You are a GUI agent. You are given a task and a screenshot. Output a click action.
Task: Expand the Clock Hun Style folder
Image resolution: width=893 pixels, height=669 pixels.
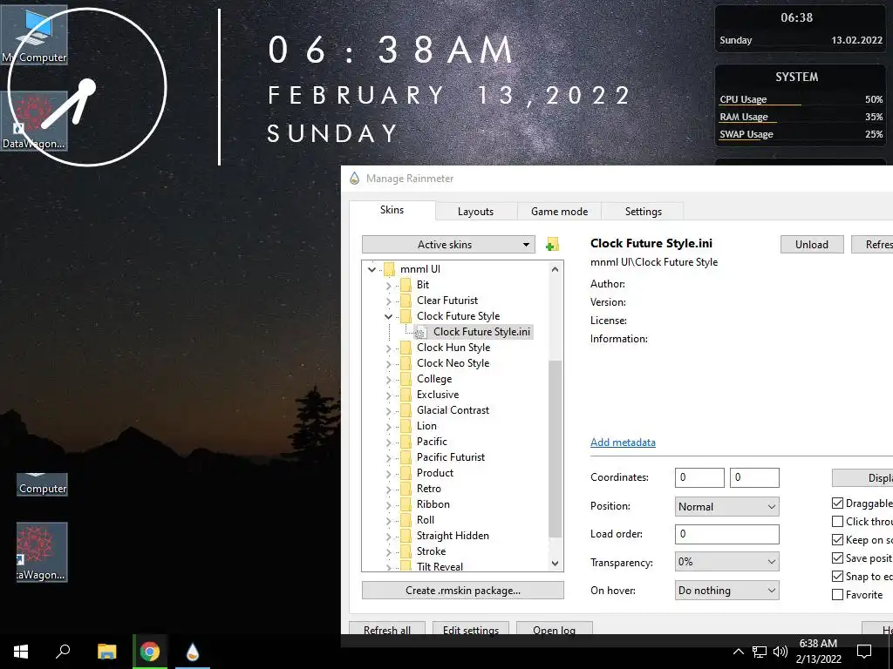[x=388, y=348]
